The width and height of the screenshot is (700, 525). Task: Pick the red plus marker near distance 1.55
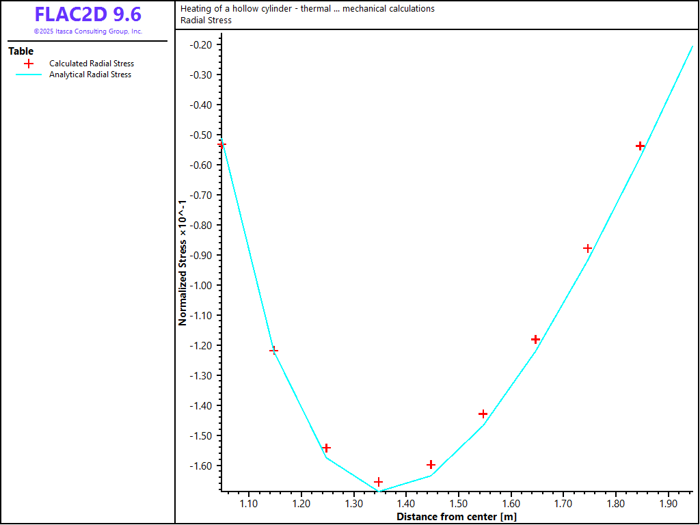pyautogui.click(x=483, y=414)
